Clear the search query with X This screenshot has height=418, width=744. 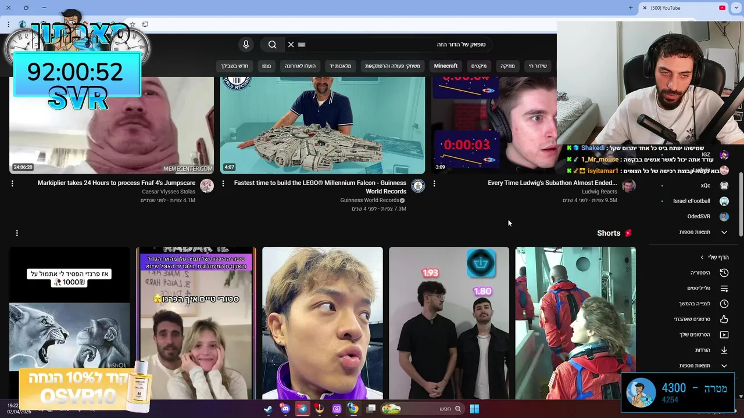[x=291, y=45]
